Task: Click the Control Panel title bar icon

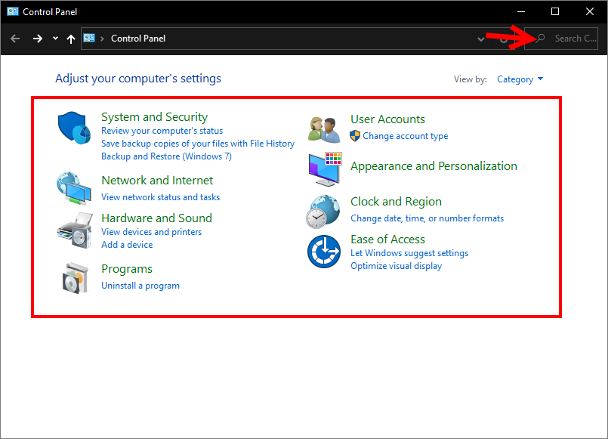Action: 12,11
